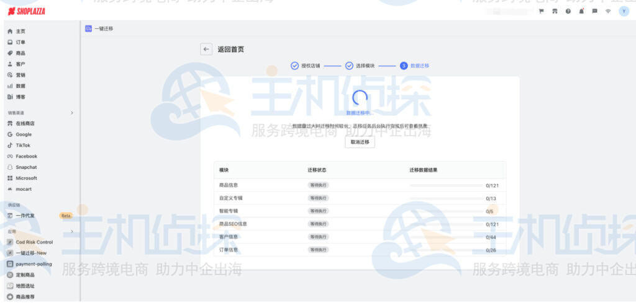This screenshot has width=636, height=303.
Task: Click the 数据迁移中 loading spinner
Action: [360, 97]
